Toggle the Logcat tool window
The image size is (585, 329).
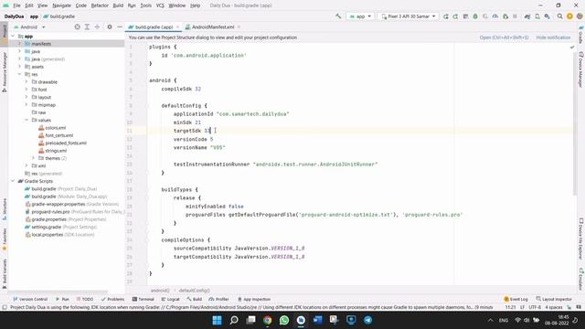(x=170, y=299)
